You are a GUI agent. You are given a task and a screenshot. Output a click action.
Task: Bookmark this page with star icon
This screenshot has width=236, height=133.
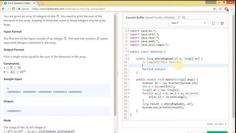[215, 9]
